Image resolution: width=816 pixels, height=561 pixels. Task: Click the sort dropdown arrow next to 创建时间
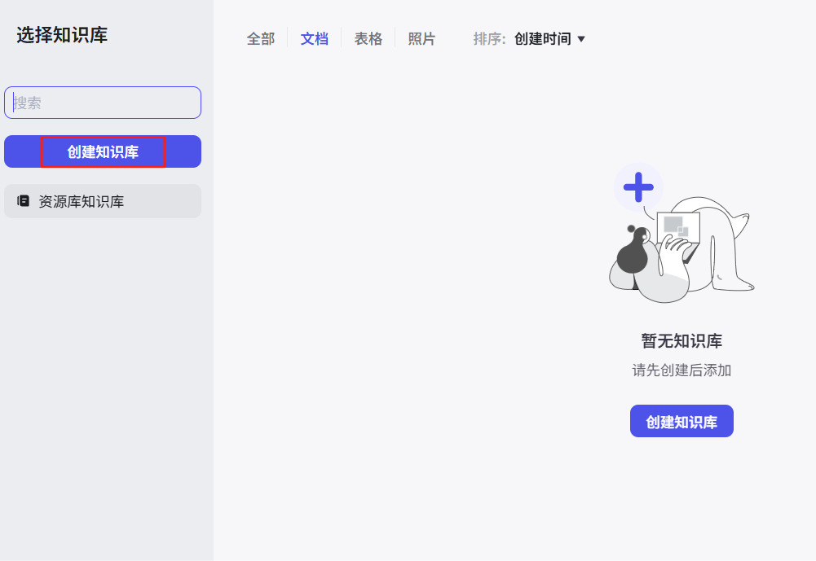[579, 38]
